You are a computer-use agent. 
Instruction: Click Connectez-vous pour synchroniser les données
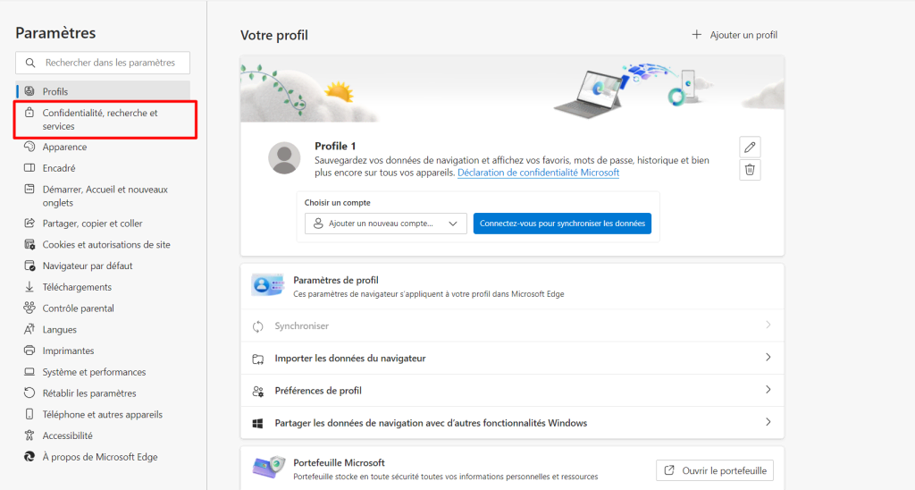click(x=562, y=224)
